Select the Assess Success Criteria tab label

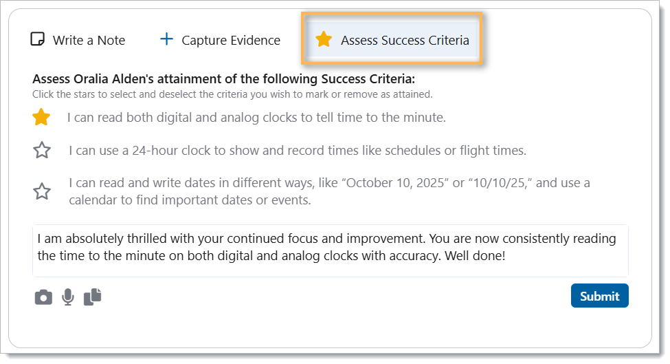(x=405, y=40)
